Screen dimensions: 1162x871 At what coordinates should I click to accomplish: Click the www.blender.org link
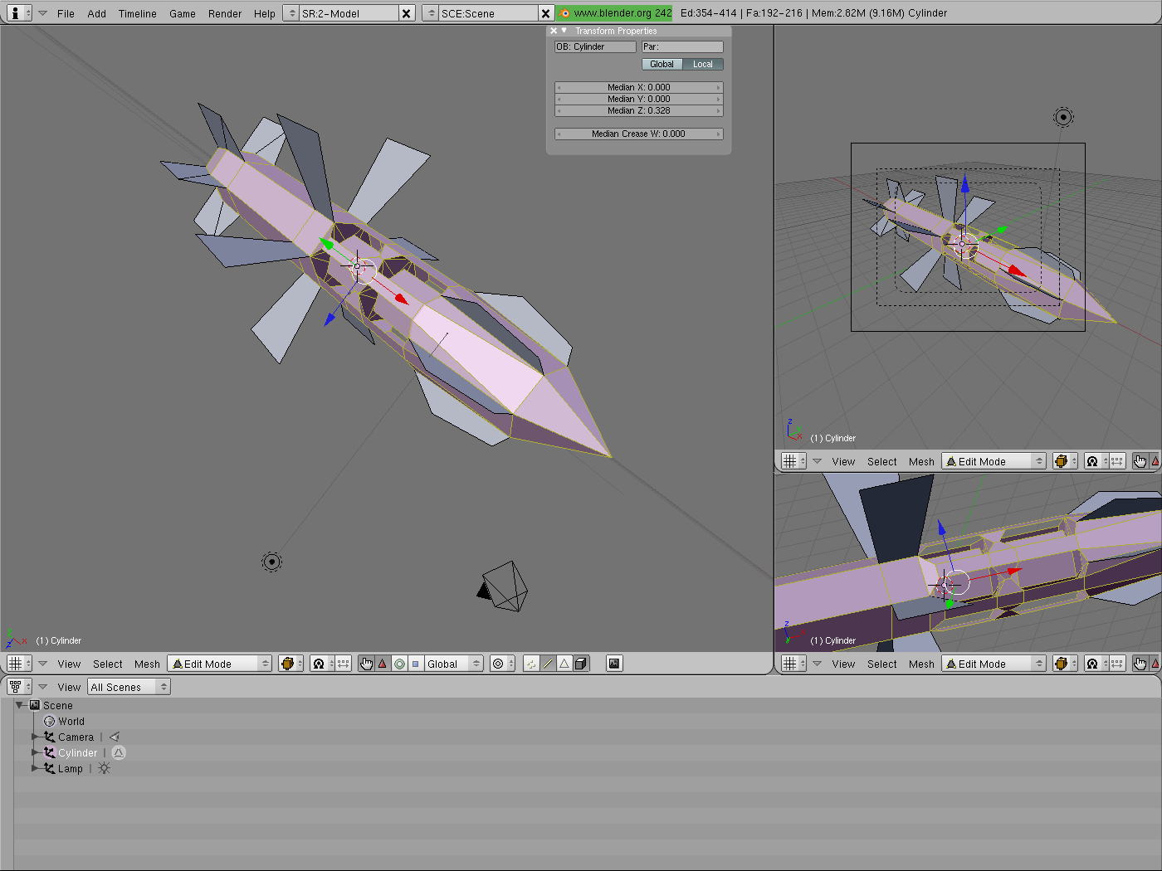pos(615,13)
